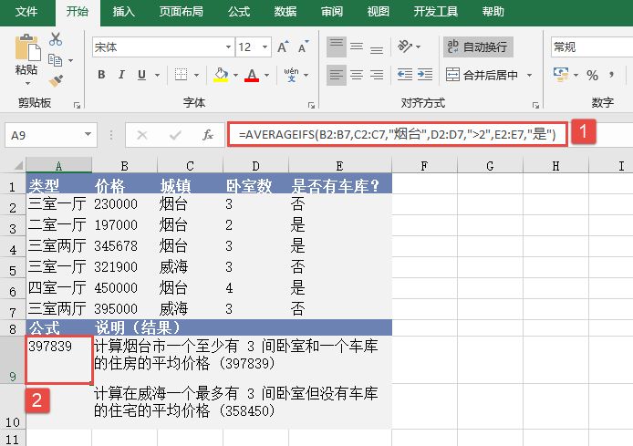The image size is (633, 446).
Task: Open the 公式 ribbon tab
Action: 239,12
